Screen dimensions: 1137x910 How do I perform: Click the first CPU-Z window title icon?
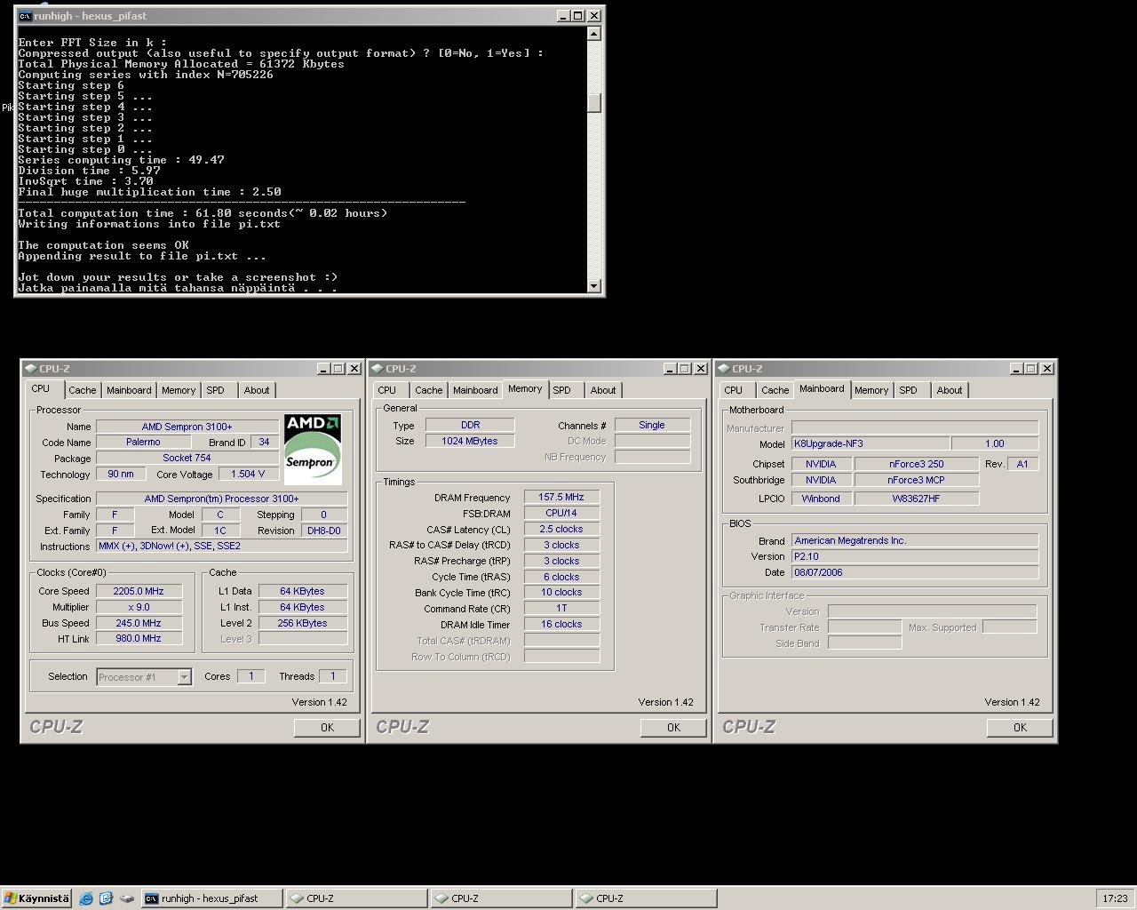(30, 369)
